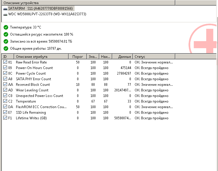Select the Power Cycle Count attribute name
The width and height of the screenshot is (218, 171).
pos(31,73)
